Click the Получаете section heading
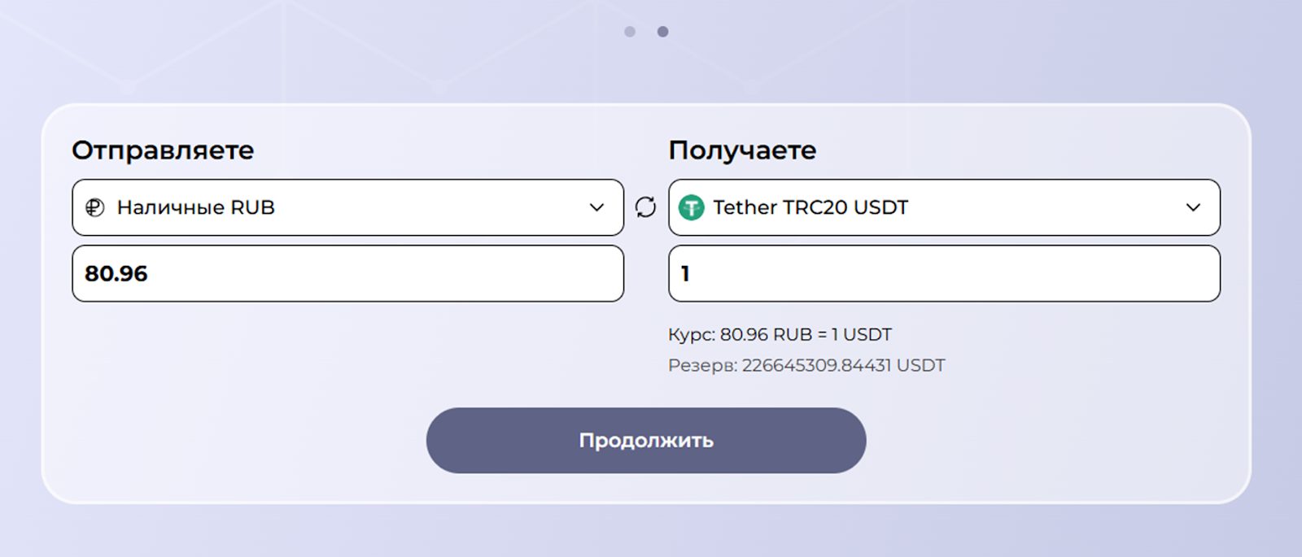This screenshot has width=1302, height=557. [741, 150]
